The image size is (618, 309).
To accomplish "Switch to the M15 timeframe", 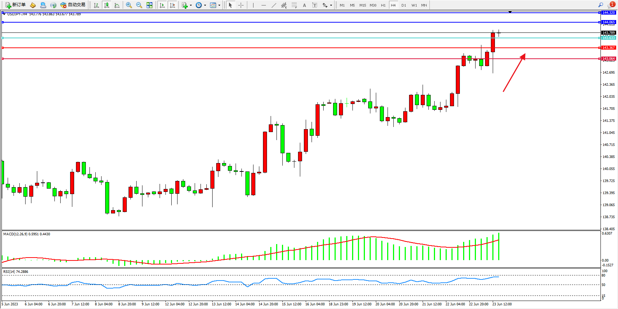I will 362,5.
